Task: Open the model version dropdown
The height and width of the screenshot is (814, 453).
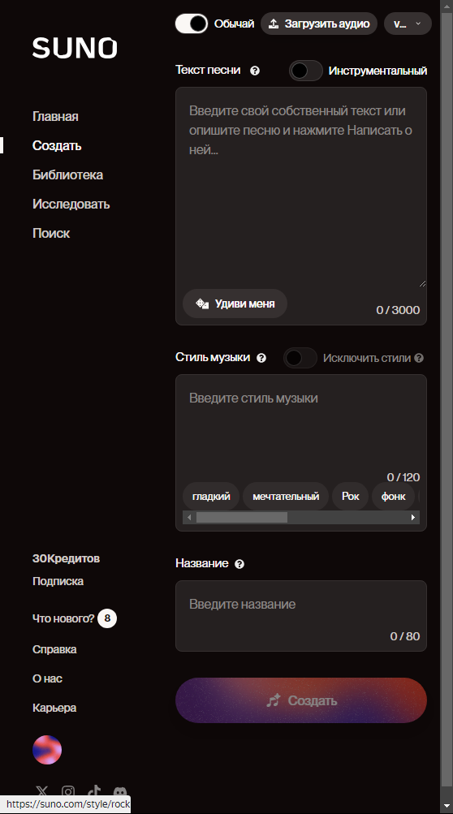Action: tap(408, 24)
